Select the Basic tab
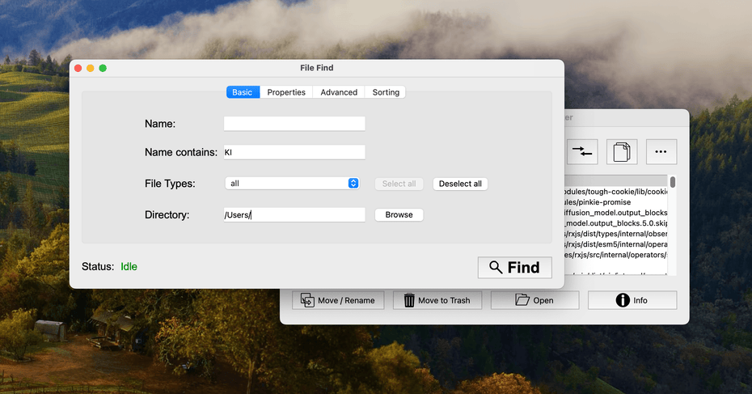 point(242,92)
